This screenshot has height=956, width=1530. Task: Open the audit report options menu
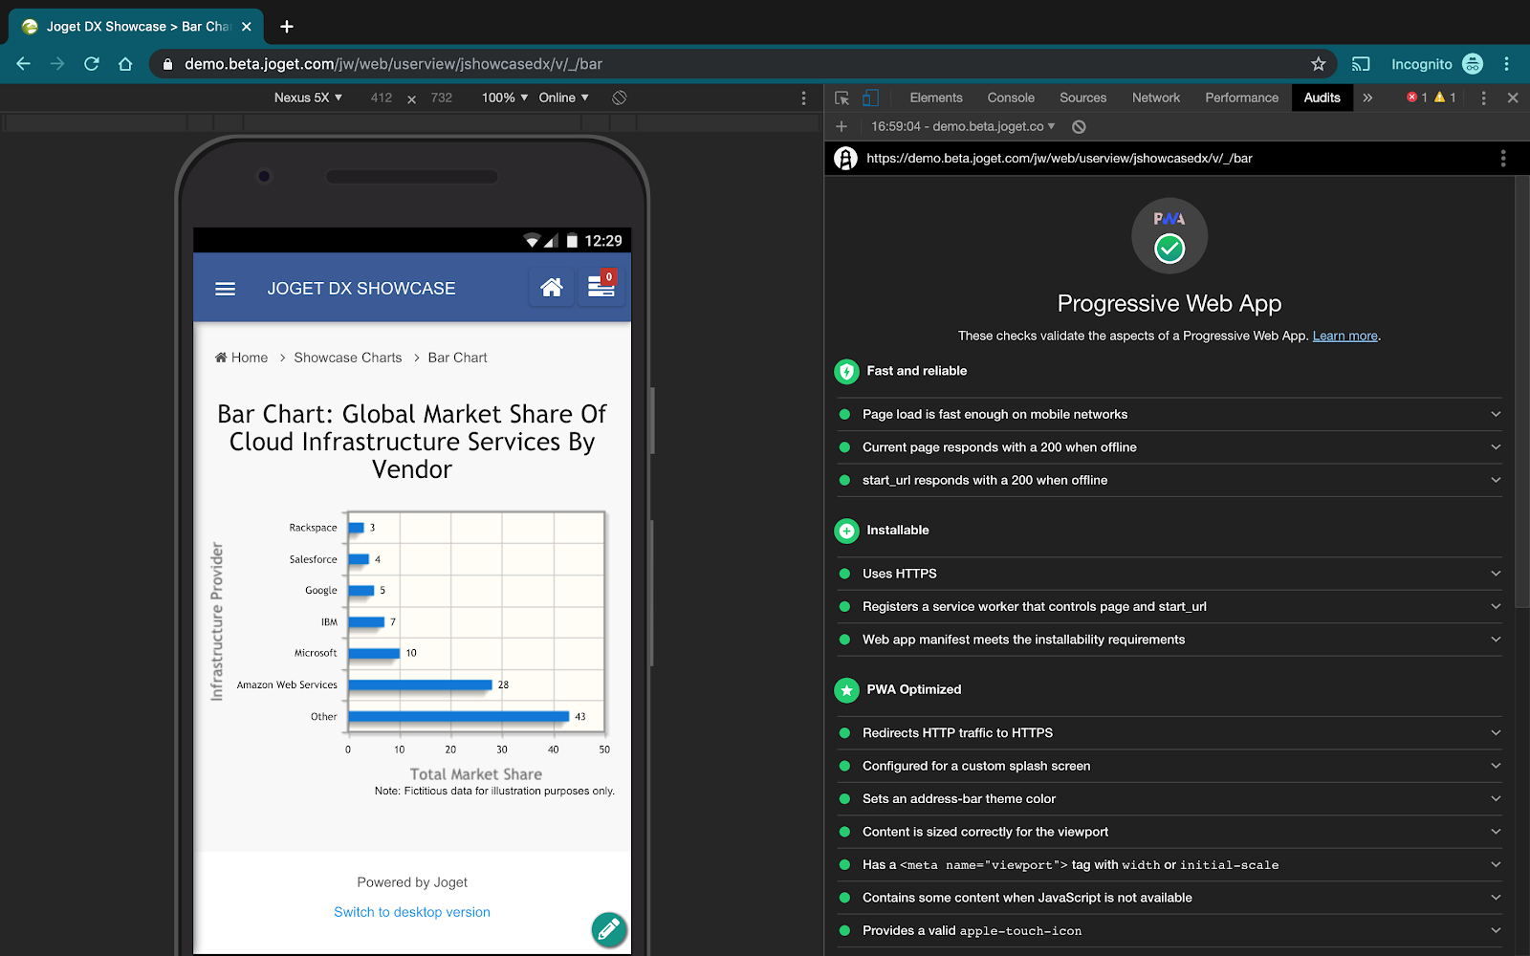(x=1503, y=158)
